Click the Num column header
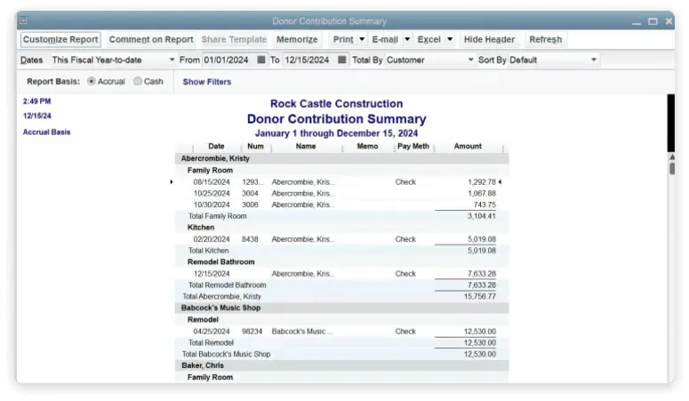689x401 pixels. click(255, 146)
